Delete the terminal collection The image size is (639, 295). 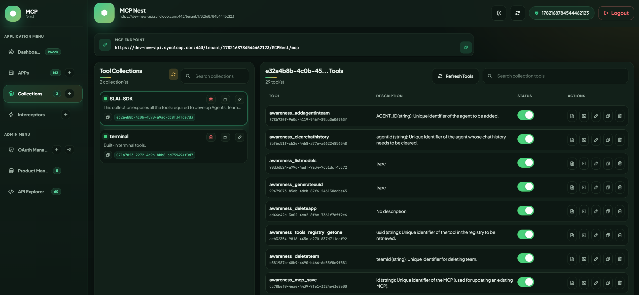pos(211,137)
